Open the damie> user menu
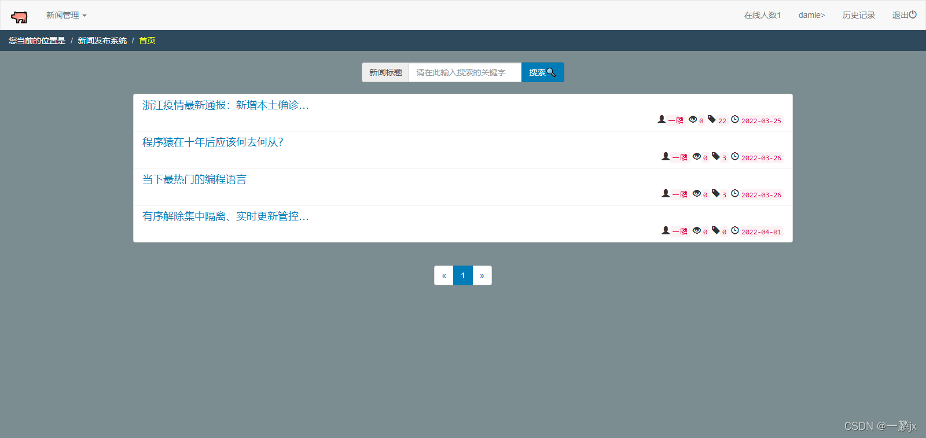Viewport: 926px width, 438px height. coord(811,15)
